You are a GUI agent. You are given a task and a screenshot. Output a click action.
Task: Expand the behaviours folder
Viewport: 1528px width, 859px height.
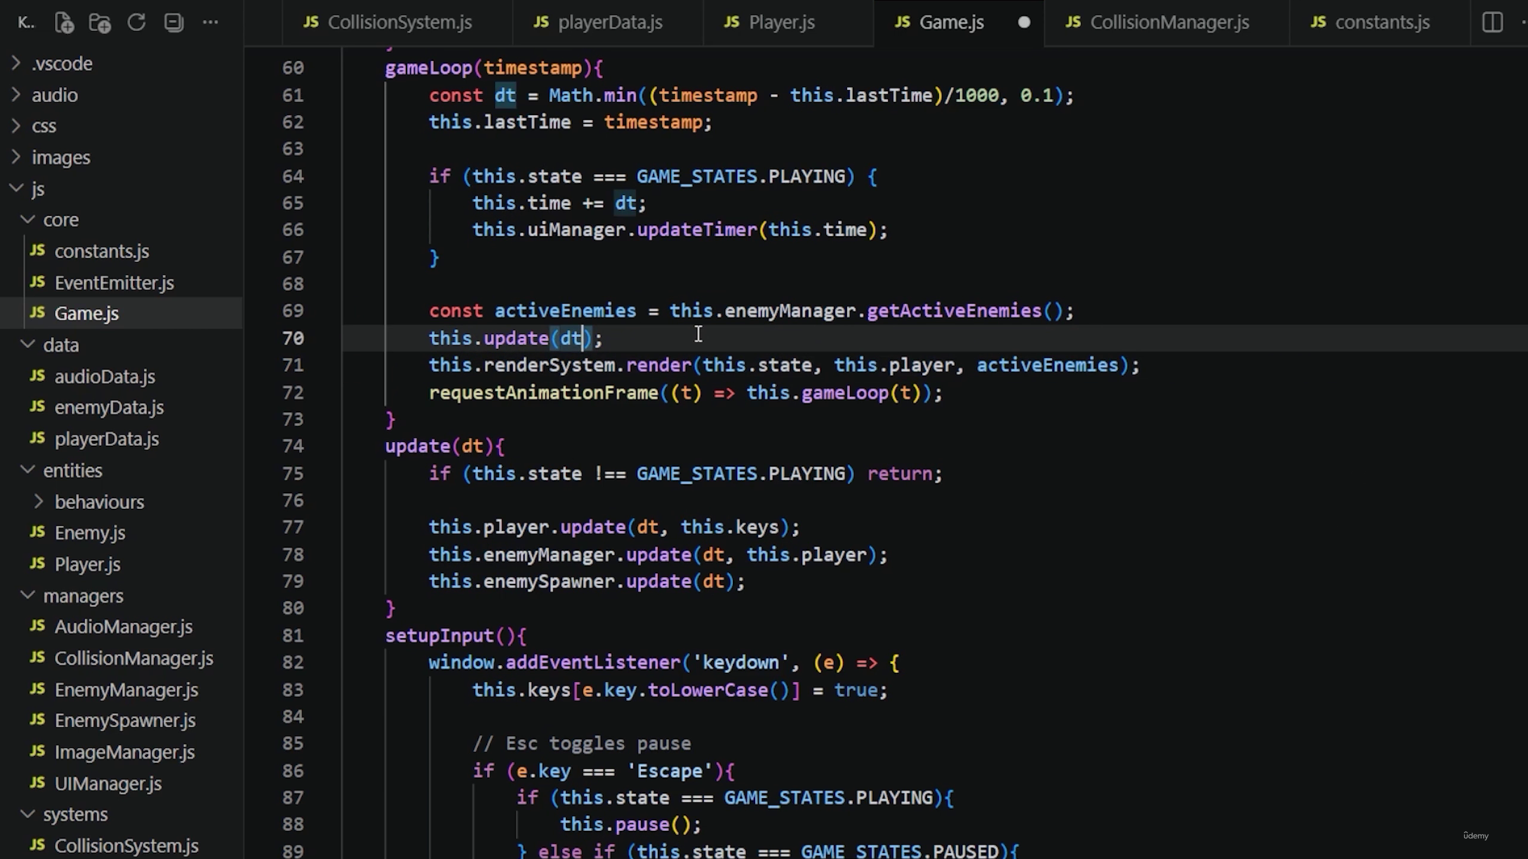point(121,502)
